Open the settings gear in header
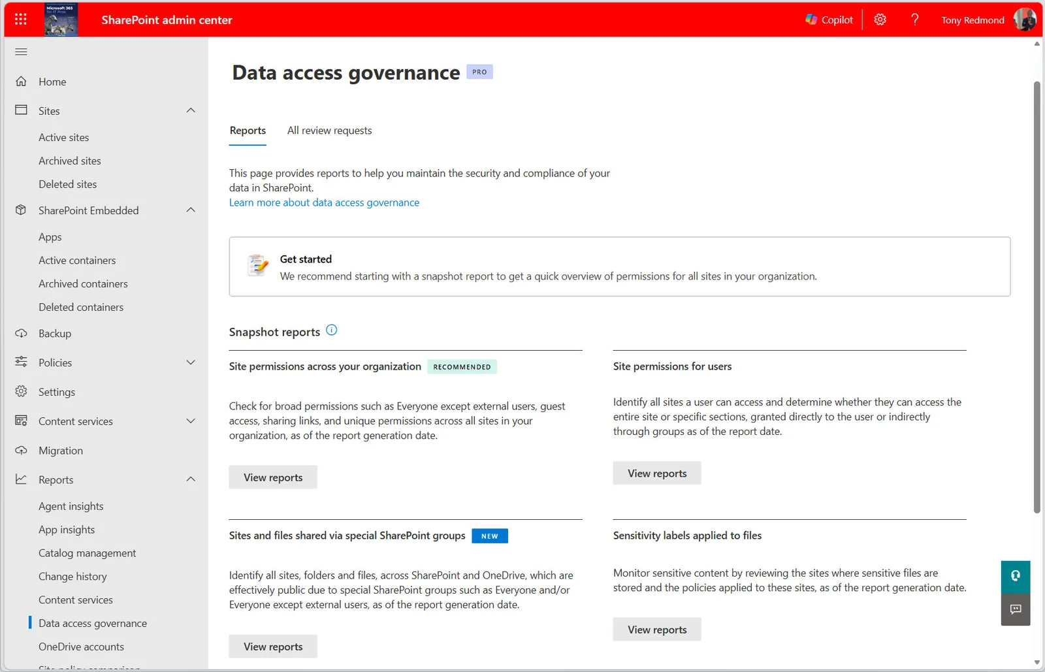The width and height of the screenshot is (1045, 672). [880, 20]
